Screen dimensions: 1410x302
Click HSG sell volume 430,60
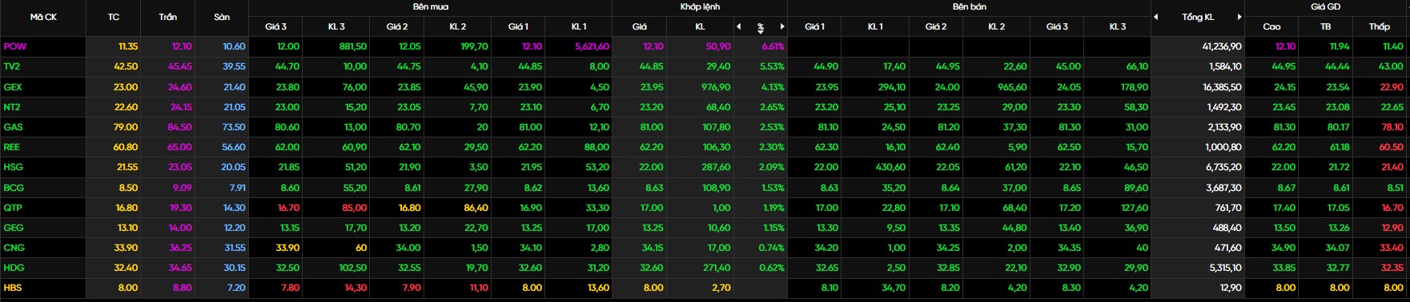point(890,167)
